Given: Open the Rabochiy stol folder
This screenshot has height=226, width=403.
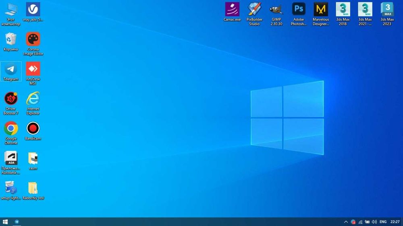Looking at the screenshot, I should [x=33, y=191].
